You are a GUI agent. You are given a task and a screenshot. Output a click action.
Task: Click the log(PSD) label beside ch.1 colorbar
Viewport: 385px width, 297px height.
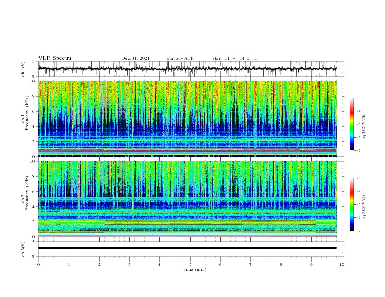(x=364, y=127)
